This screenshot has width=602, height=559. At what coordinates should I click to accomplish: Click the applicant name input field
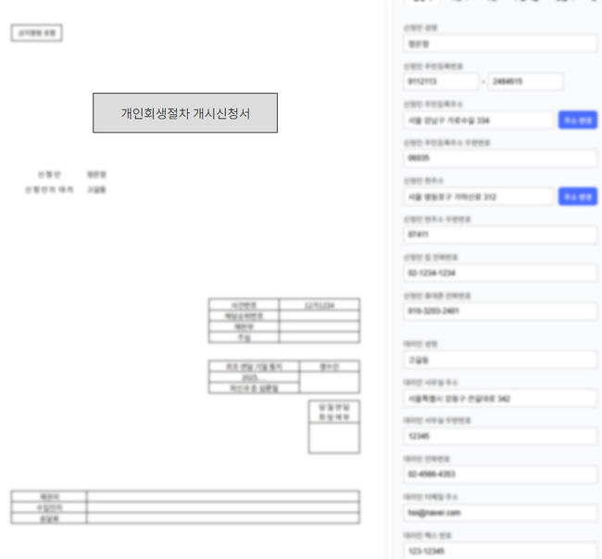tap(500, 43)
